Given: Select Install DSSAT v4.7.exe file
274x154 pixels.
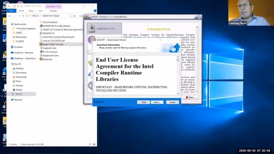Looking at the screenshot, I should [53, 44].
